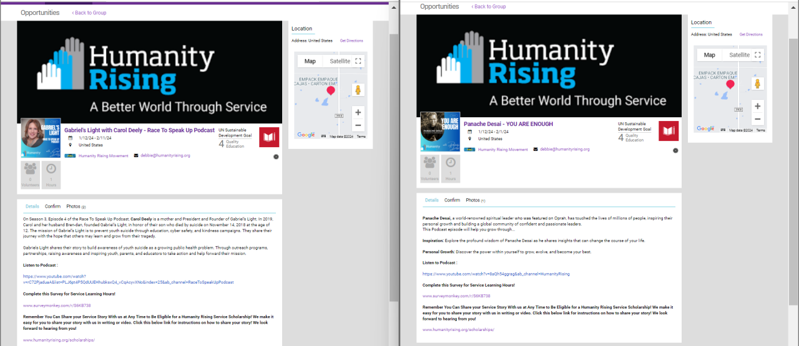Image resolution: width=799 pixels, height=346 pixels.
Task: Open Gabriel's Light with Carol Deely title link
Action: coord(139,130)
